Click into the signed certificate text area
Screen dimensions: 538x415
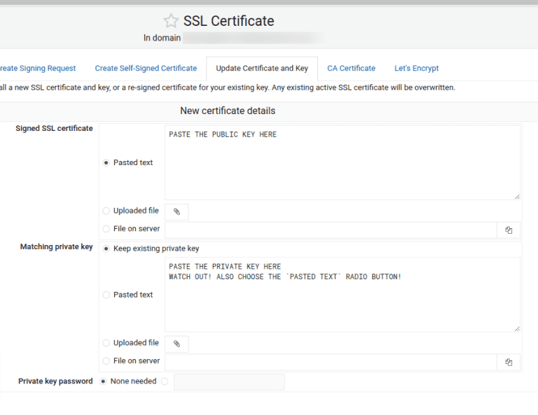tap(342, 162)
